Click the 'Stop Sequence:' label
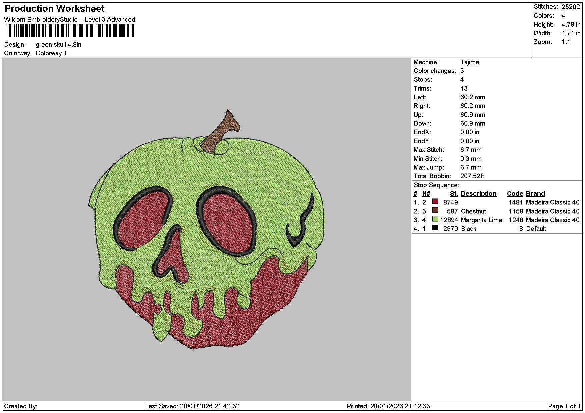This screenshot has width=585, height=413. coord(436,185)
